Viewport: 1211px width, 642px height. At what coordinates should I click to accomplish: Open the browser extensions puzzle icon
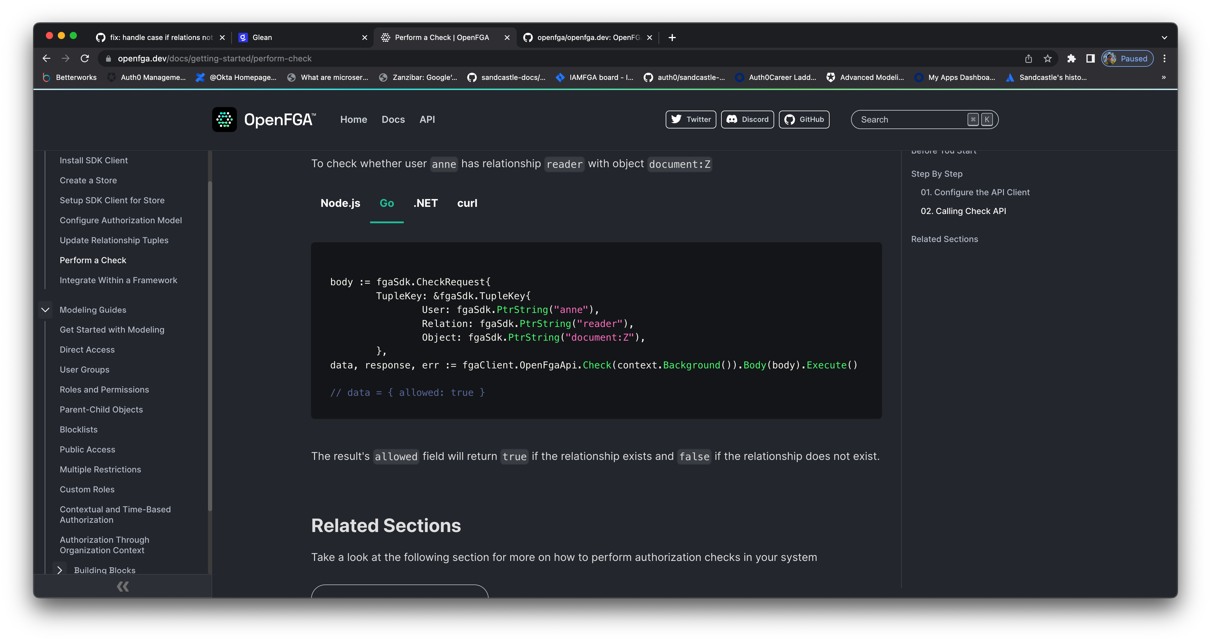click(1072, 58)
